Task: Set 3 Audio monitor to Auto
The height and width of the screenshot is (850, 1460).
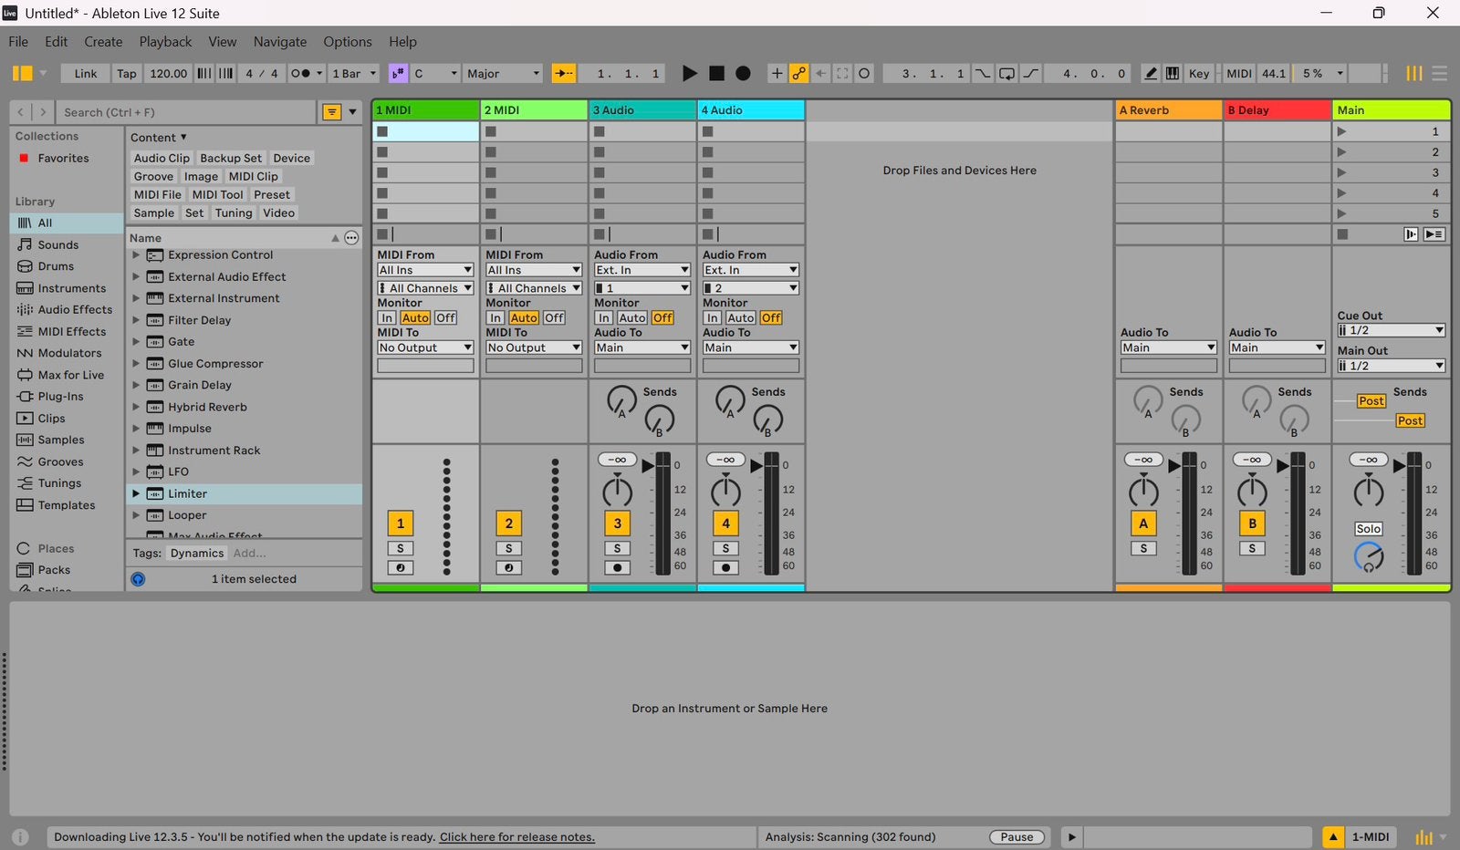Action: 631,317
